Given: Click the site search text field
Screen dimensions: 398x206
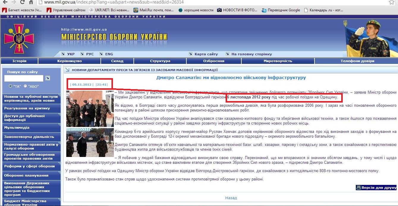Looking at the screenshot, I should point(24,78).
